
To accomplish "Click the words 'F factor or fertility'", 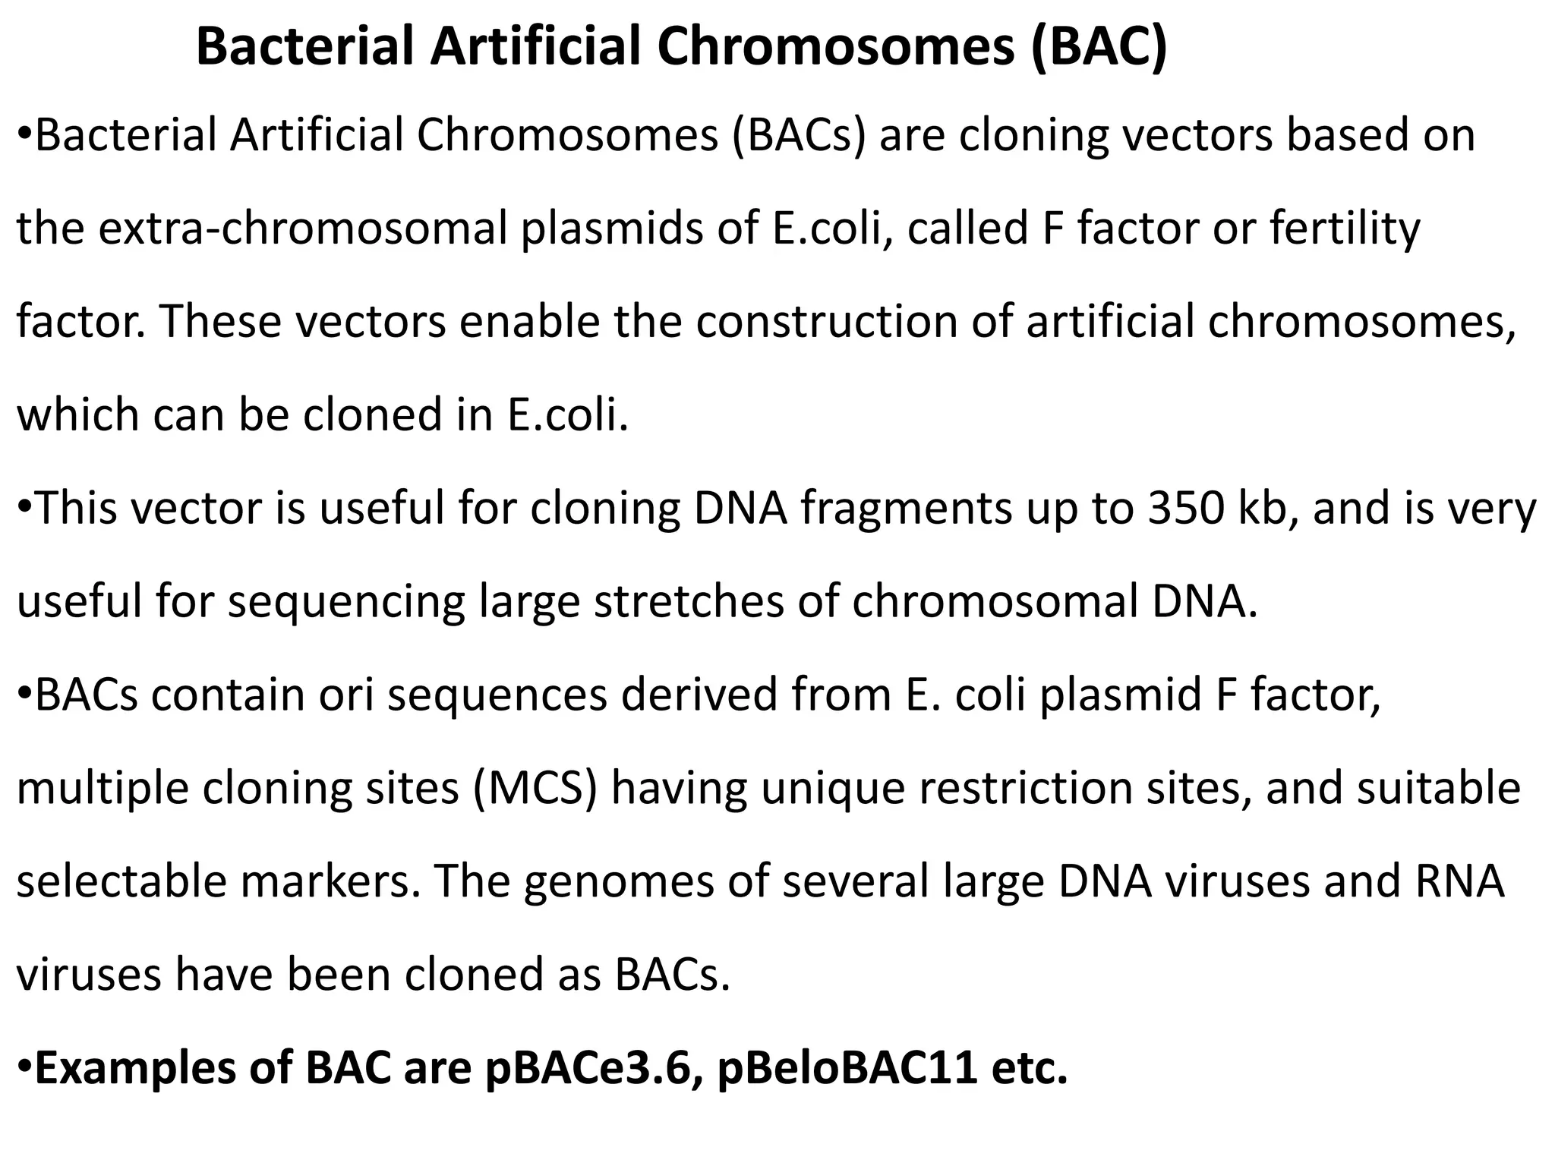I will [x=1230, y=229].
